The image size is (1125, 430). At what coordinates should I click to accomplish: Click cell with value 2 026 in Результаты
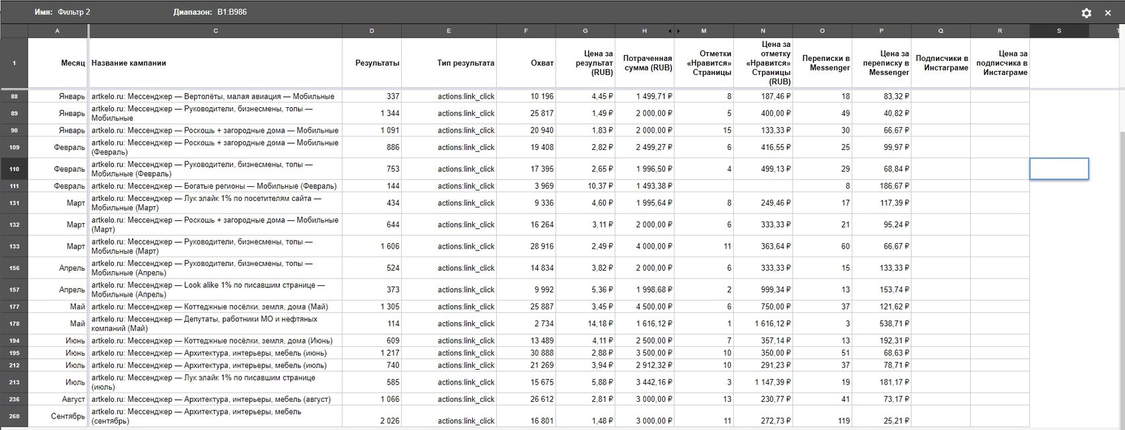click(372, 420)
